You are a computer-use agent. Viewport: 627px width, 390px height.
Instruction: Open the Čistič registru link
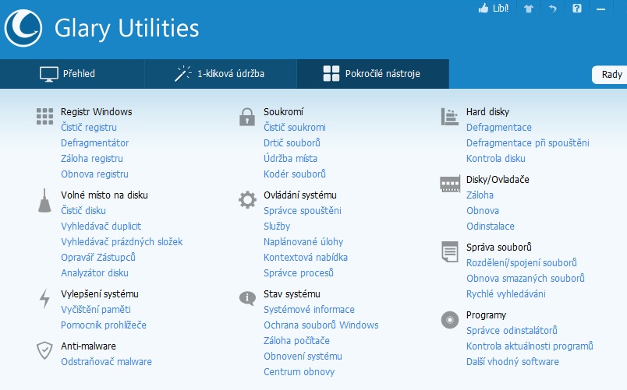89,128
